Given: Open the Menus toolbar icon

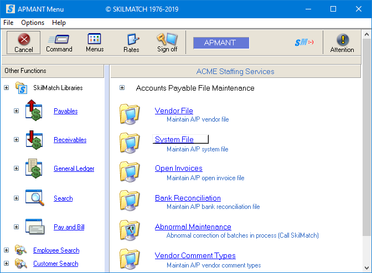Looking at the screenshot, I should coord(95,39).
